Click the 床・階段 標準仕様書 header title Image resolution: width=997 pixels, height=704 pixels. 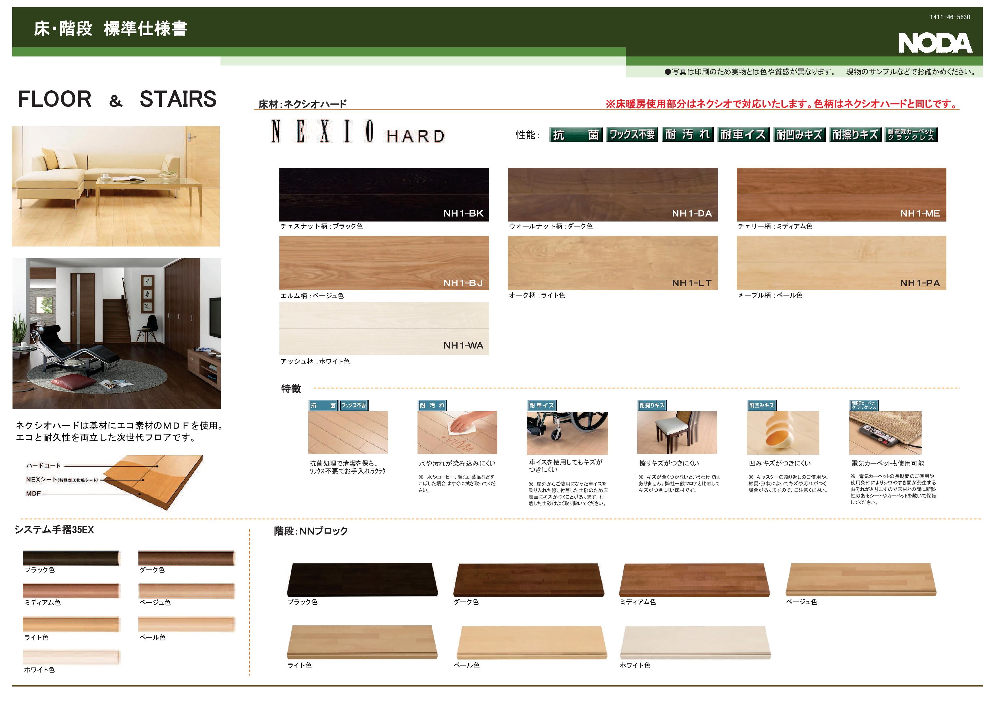pos(111,29)
